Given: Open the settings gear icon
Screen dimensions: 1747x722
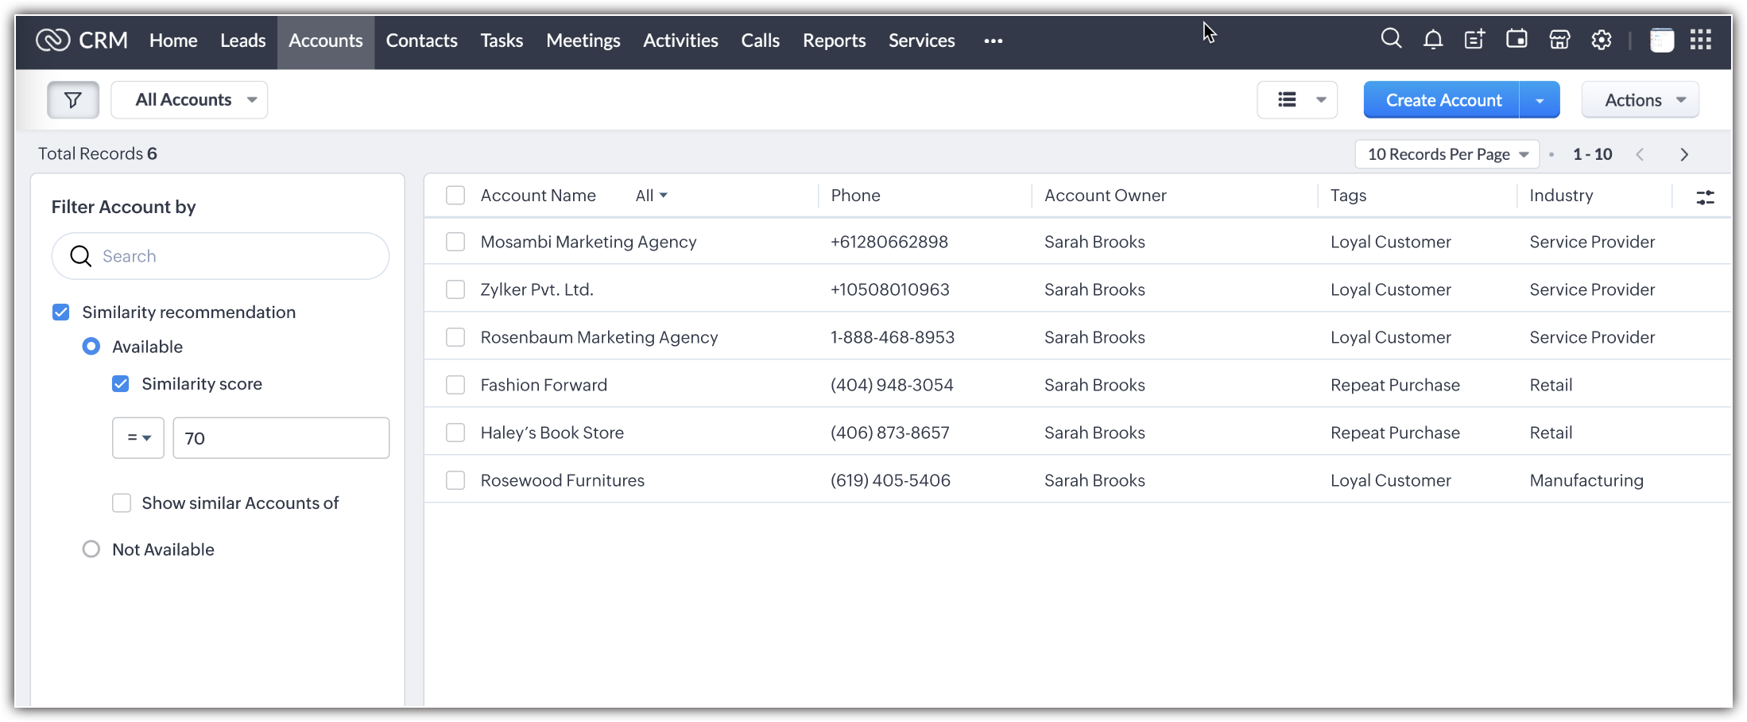Looking at the screenshot, I should [1602, 40].
